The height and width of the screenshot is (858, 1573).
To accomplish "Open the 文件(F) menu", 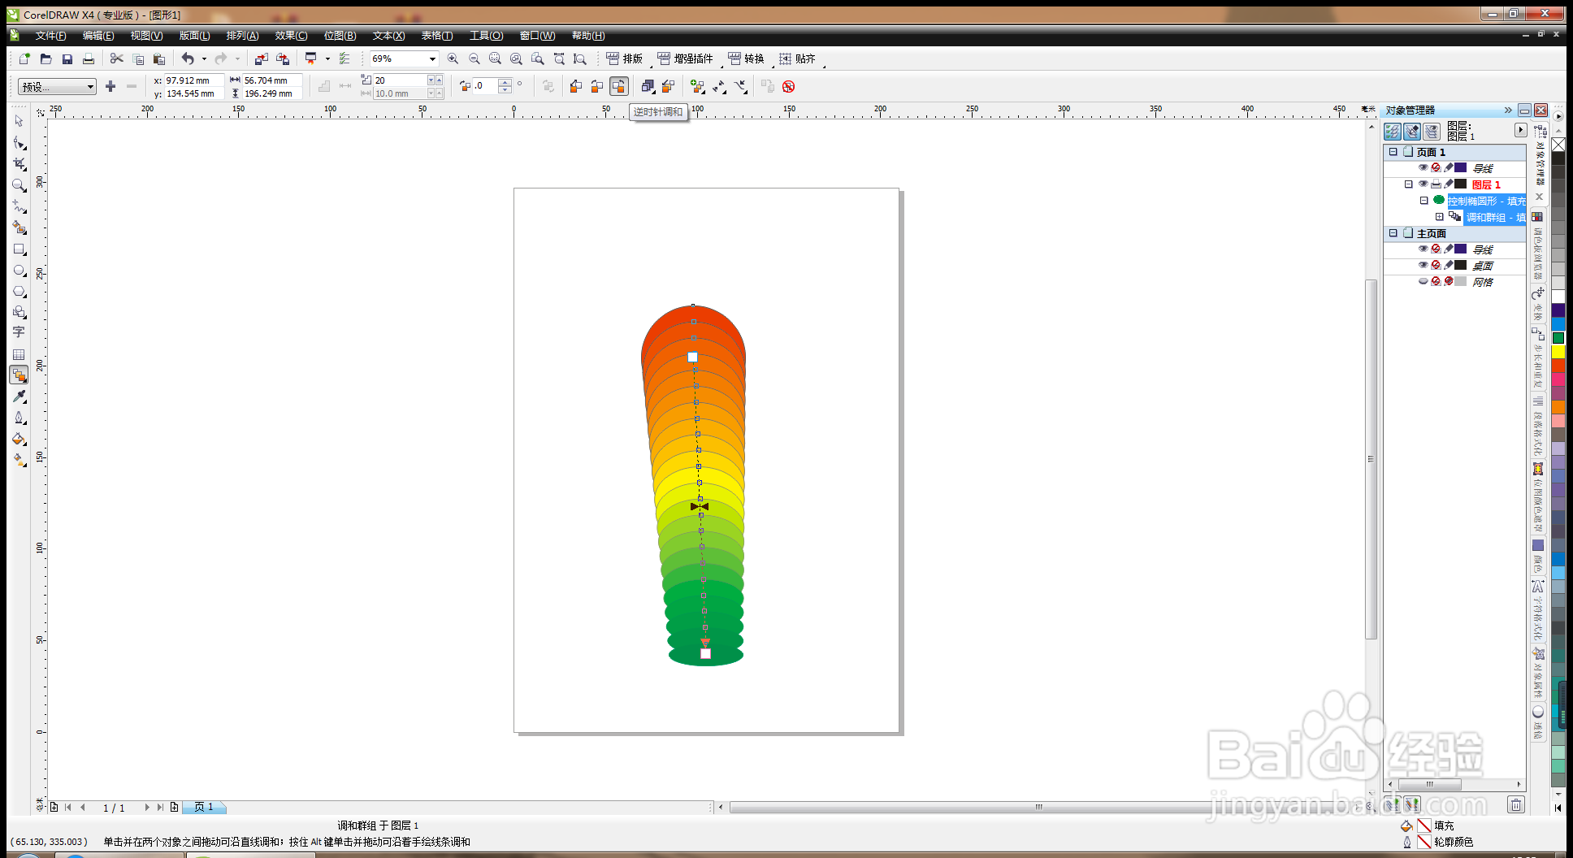I will pos(50,36).
